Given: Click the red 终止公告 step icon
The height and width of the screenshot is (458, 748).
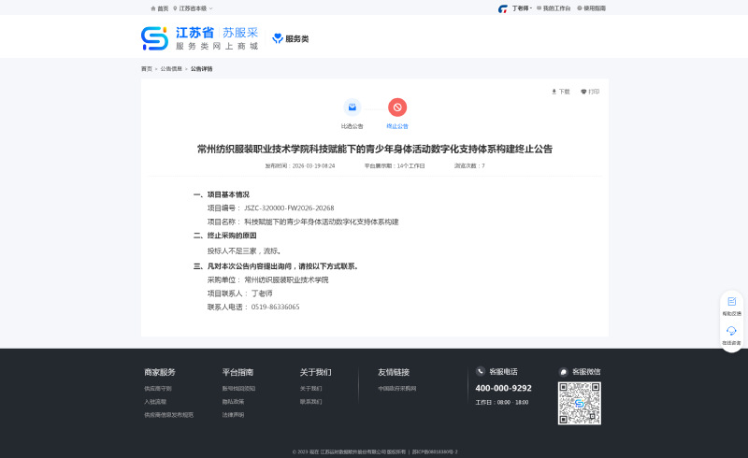Looking at the screenshot, I should point(397,107).
